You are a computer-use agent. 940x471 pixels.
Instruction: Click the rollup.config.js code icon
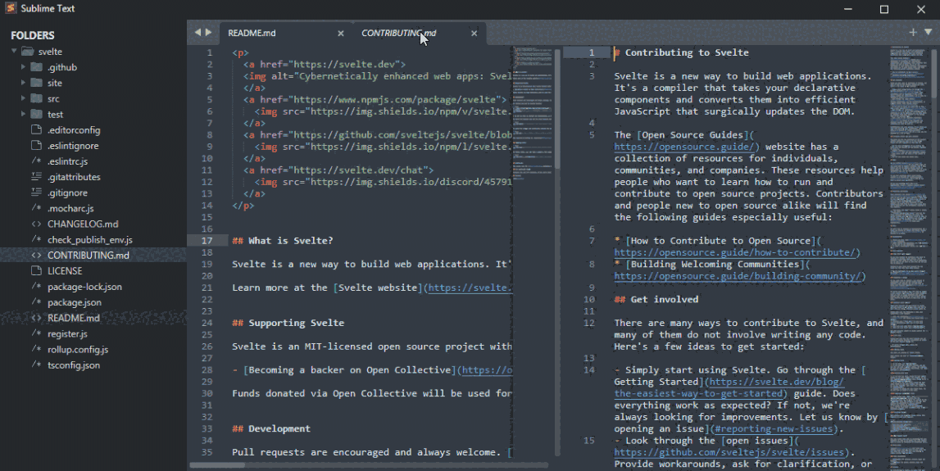37,349
